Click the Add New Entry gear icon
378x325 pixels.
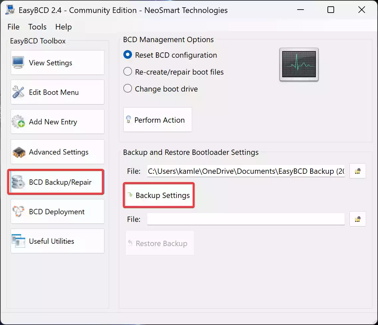click(x=18, y=122)
